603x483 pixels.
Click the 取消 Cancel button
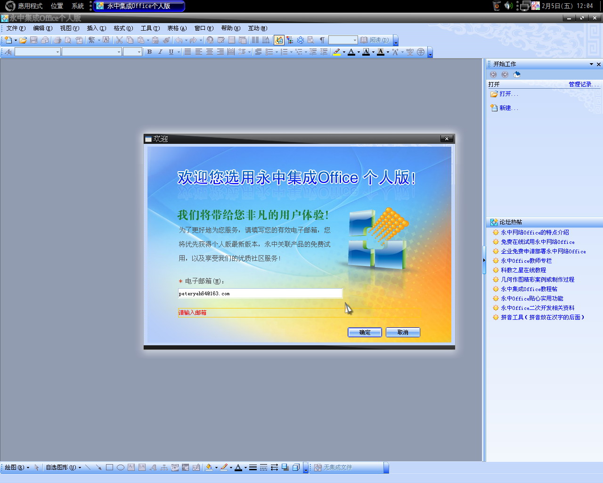pos(403,333)
